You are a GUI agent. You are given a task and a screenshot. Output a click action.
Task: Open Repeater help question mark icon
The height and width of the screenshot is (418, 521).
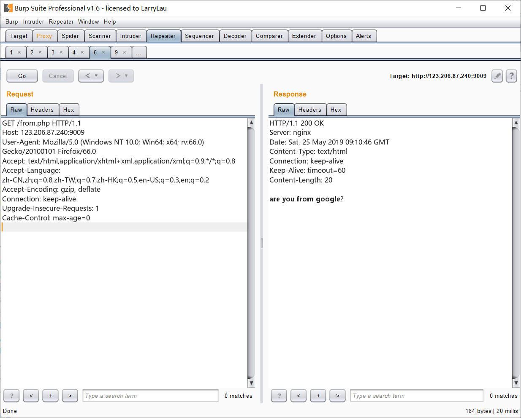click(x=511, y=76)
